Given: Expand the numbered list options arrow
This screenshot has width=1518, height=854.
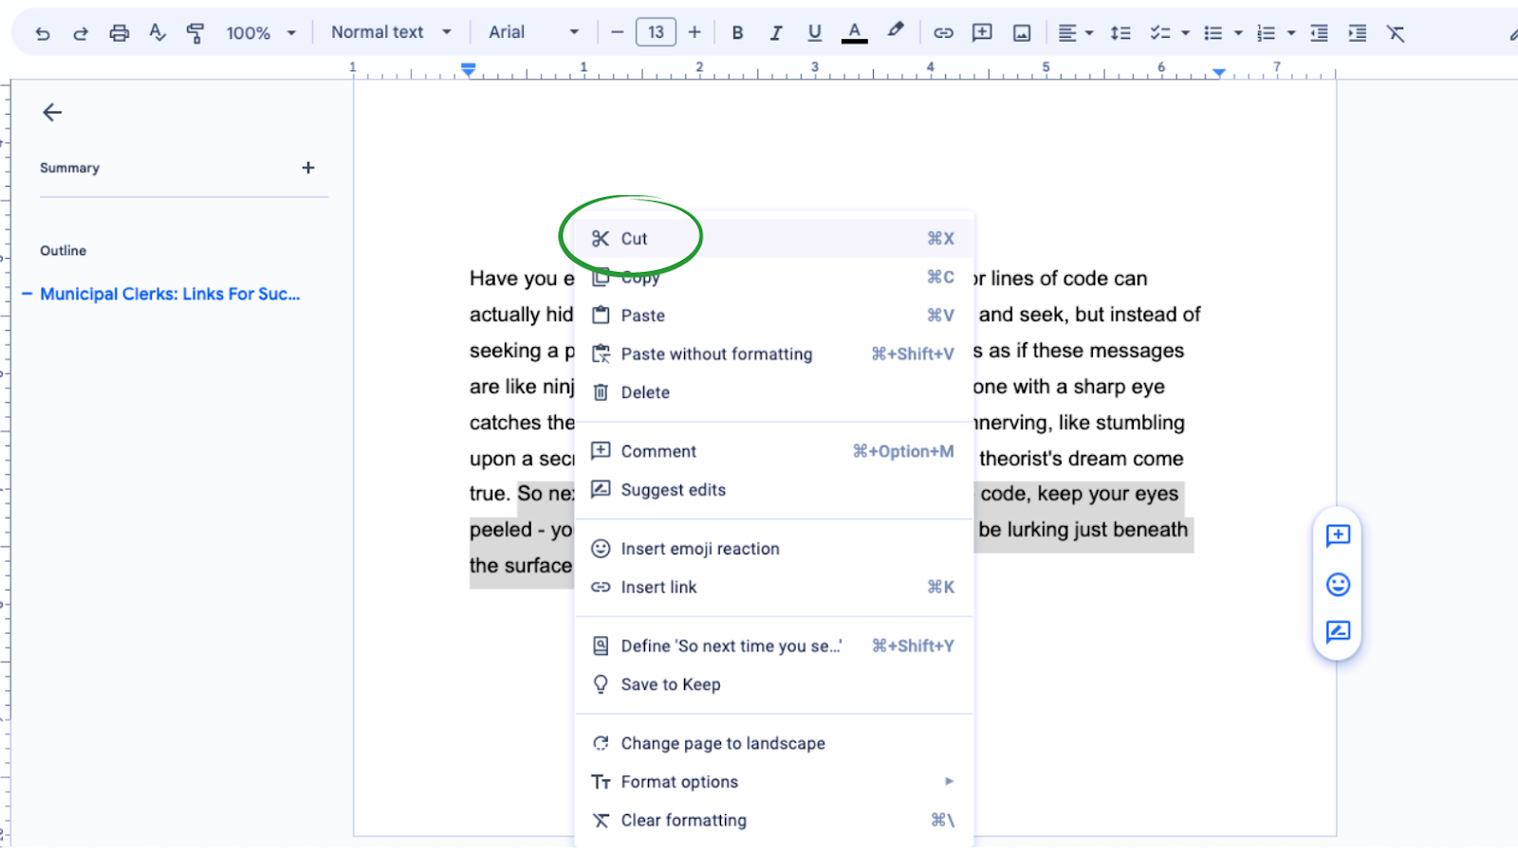Looking at the screenshot, I should [x=1291, y=33].
